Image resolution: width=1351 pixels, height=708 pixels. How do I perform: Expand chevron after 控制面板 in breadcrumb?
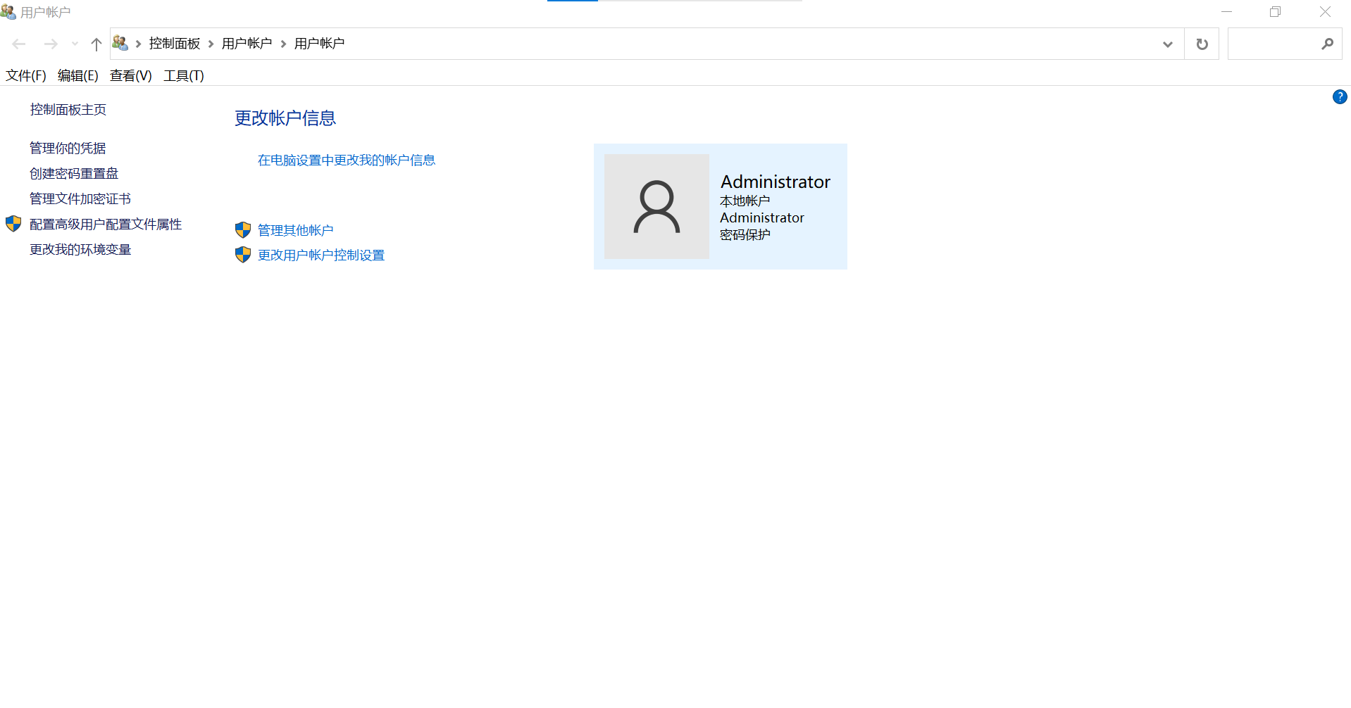point(211,44)
